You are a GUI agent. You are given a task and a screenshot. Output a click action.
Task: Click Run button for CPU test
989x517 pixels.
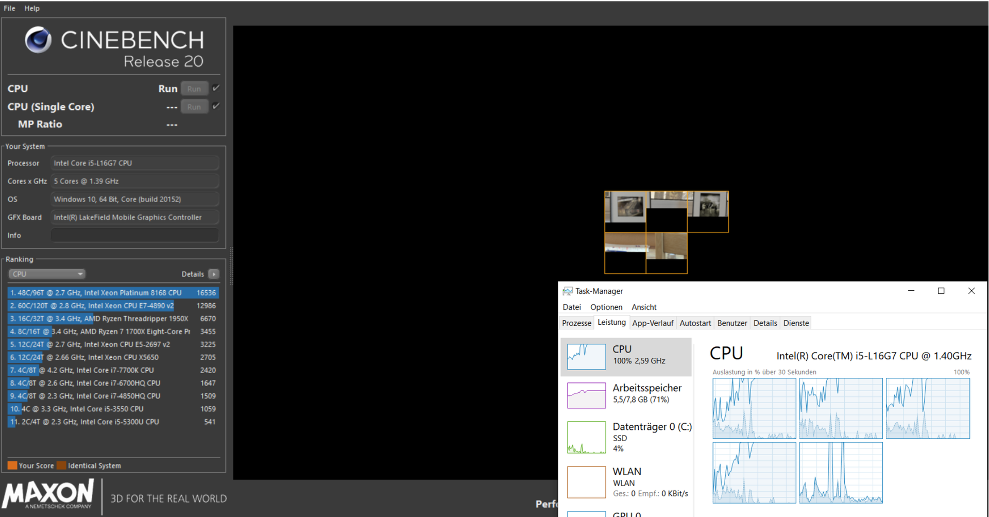pyautogui.click(x=194, y=89)
